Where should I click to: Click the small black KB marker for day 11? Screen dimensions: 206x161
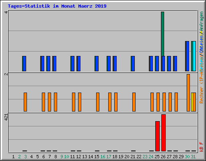[73, 151]
